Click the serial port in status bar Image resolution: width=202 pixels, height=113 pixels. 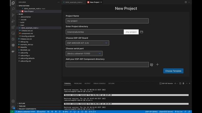tap(25, 112)
